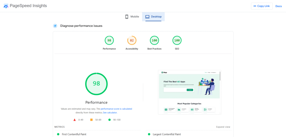This screenshot has width=286, height=137.
Task: Click the large Performance 98 gauge
Action: [x=96, y=84]
